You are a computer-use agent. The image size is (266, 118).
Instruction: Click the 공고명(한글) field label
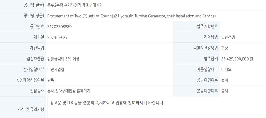click(x=34, y=5)
